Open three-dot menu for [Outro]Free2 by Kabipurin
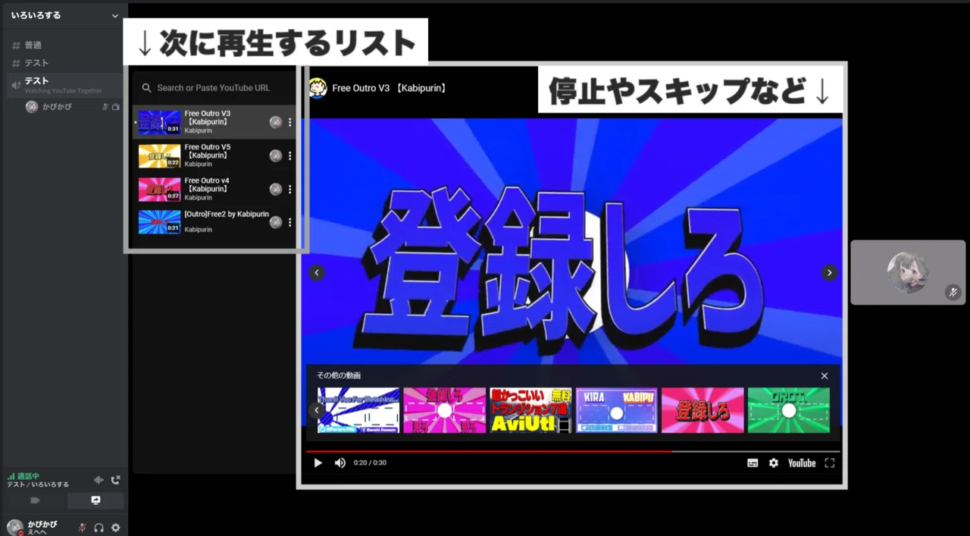970x536 pixels. pyautogui.click(x=289, y=222)
